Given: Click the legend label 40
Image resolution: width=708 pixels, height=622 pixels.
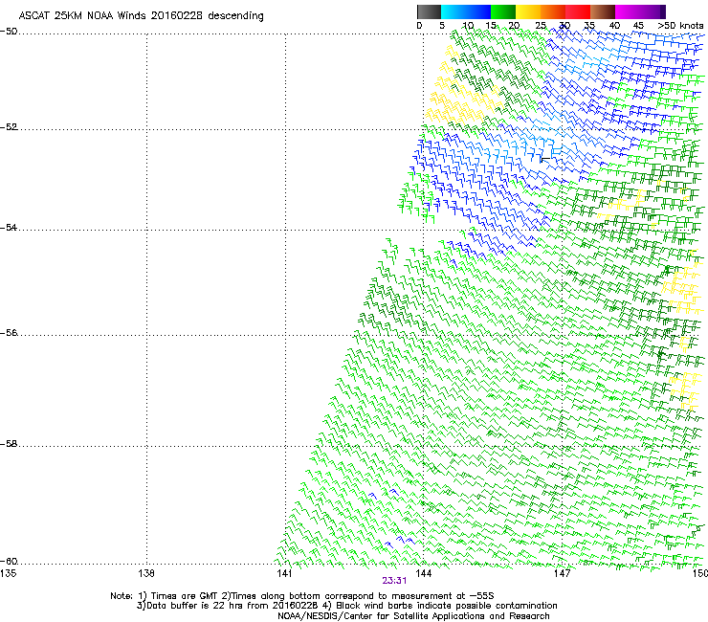Looking at the screenshot, I should (x=614, y=26).
